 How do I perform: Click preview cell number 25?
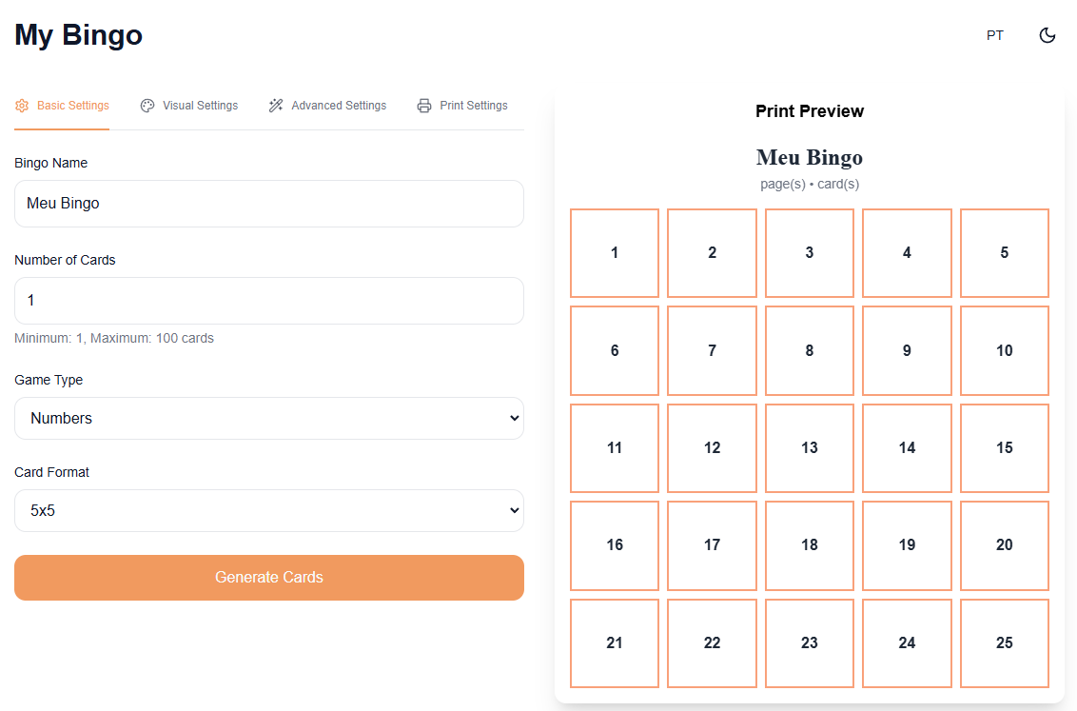[x=1004, y=643]
